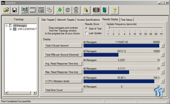
Task: Click the Total MBs per Second progress bar
Action: 121,55
